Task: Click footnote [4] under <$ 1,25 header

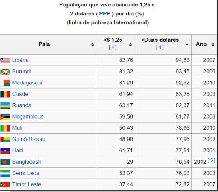Action: pyautogui.click(x=112, y=47)
